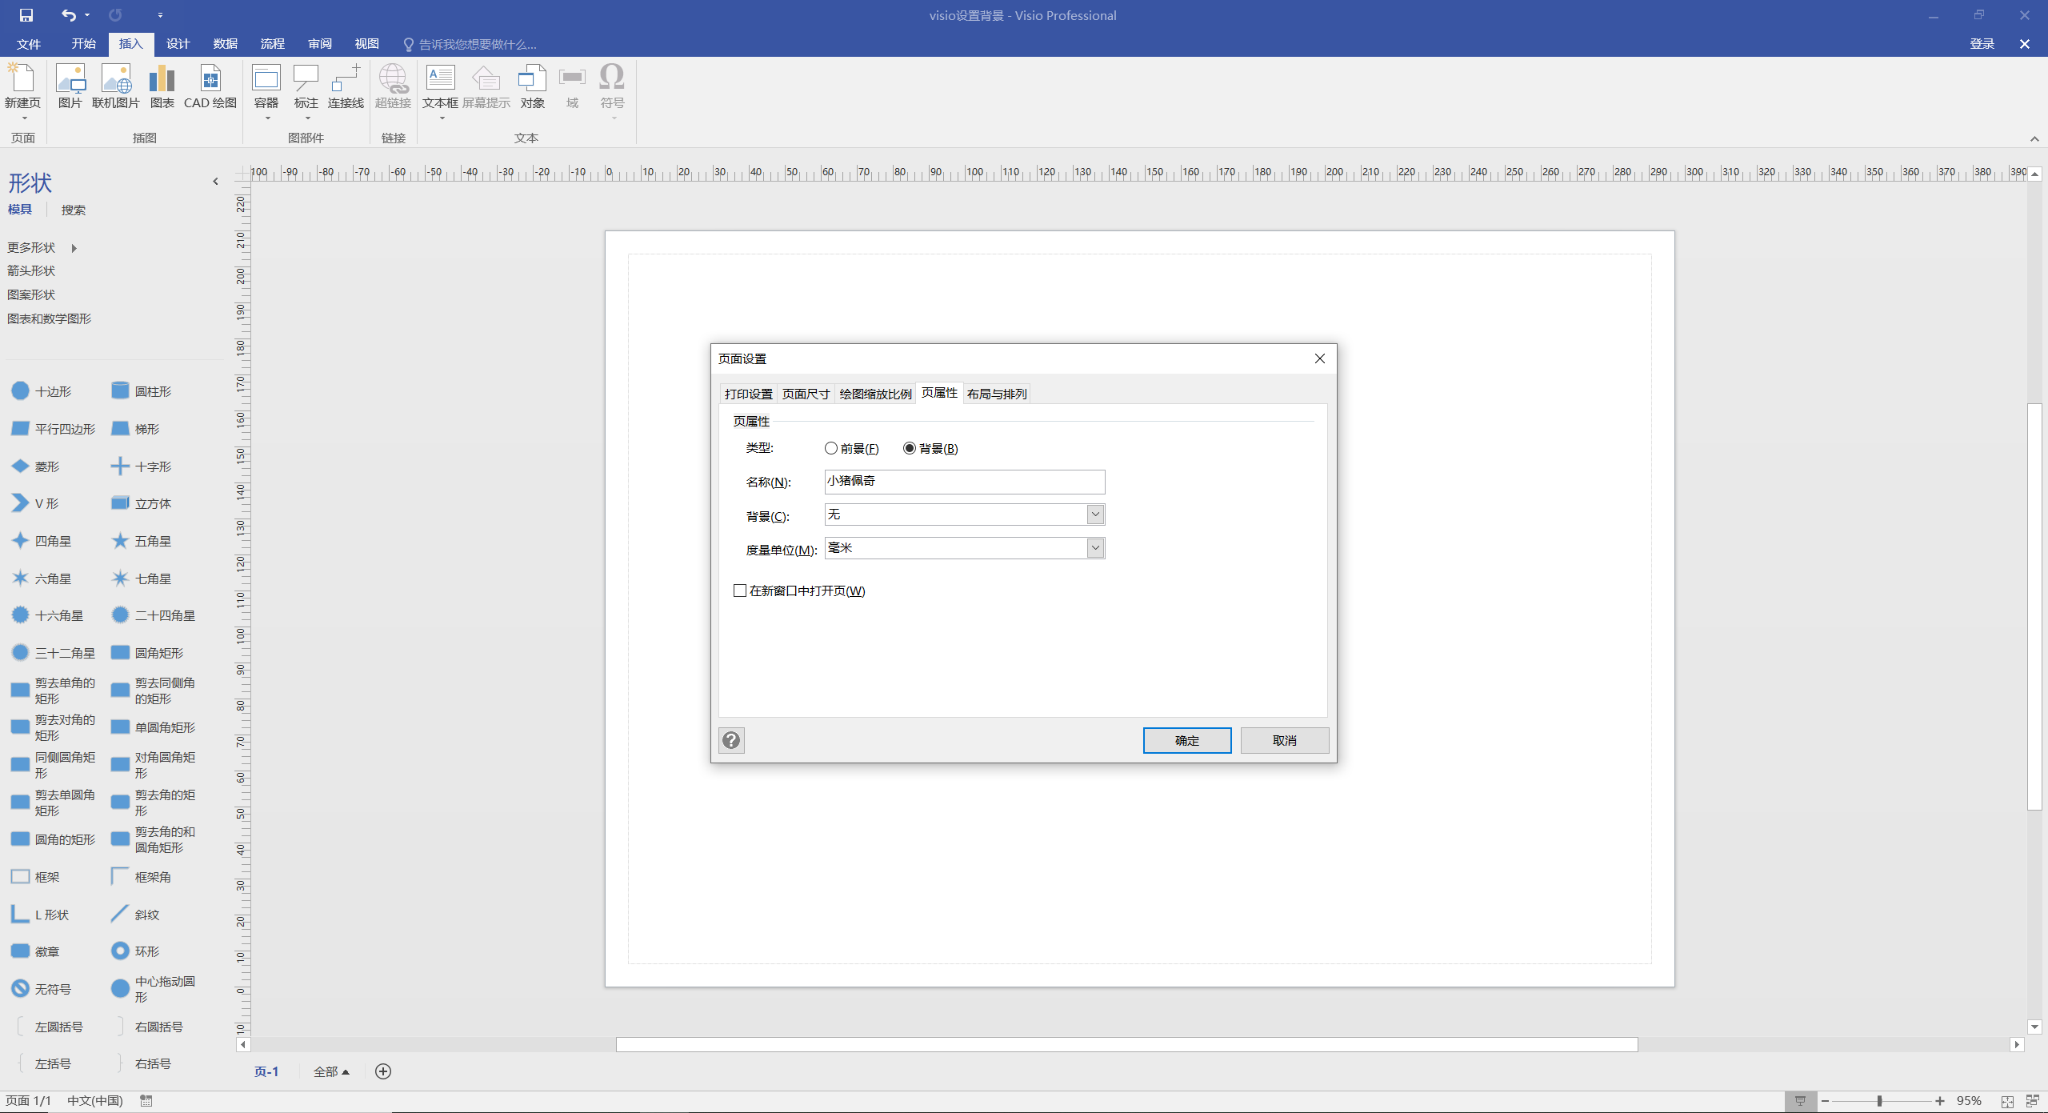
Task: Open the Page Size (页面尺寸) dialog tab
Action: click(806, 394)
